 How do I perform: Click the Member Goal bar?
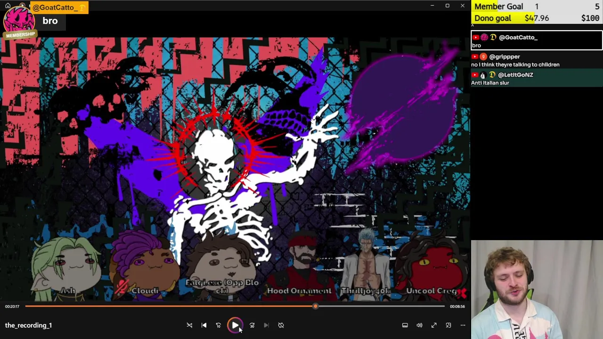(537, 7)
